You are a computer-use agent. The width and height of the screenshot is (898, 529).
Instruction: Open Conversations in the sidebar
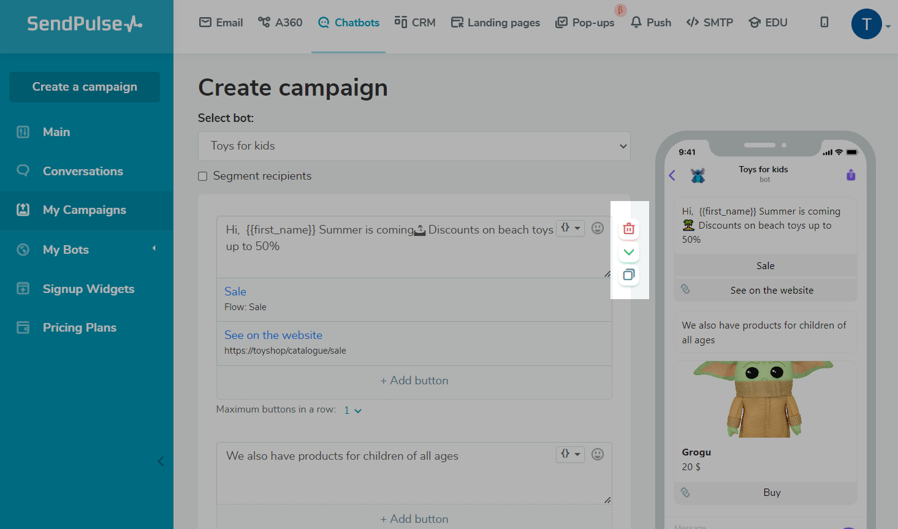83,171
